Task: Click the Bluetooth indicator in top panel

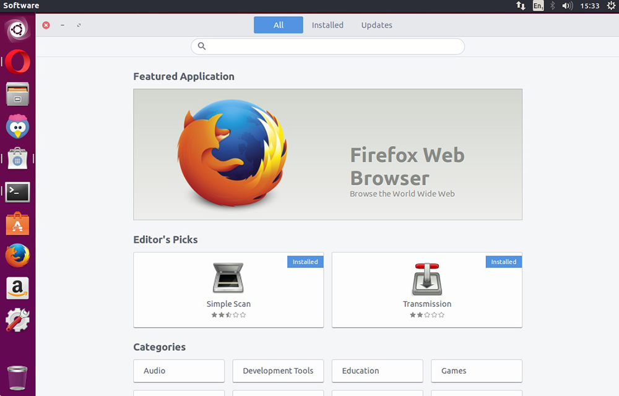Action: pyautogui.click(x=553, y=6)
